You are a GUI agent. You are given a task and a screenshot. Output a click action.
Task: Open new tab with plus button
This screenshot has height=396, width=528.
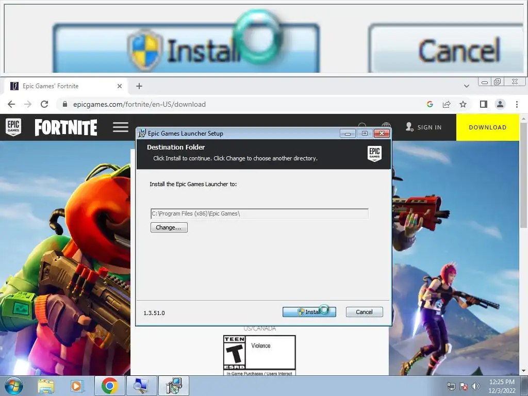[139, 86]
